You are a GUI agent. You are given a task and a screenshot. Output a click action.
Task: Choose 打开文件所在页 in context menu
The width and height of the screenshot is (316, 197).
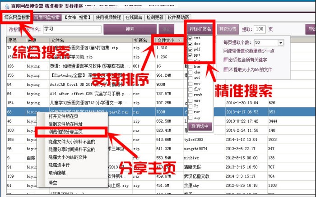[x=63, y=116]
